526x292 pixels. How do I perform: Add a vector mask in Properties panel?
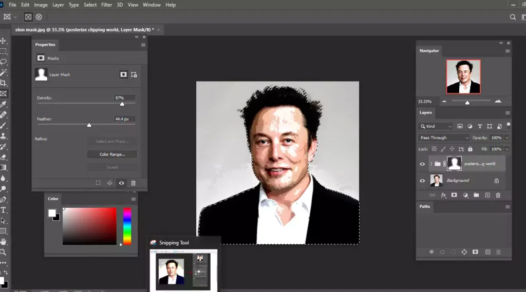[x=134, y=75]
